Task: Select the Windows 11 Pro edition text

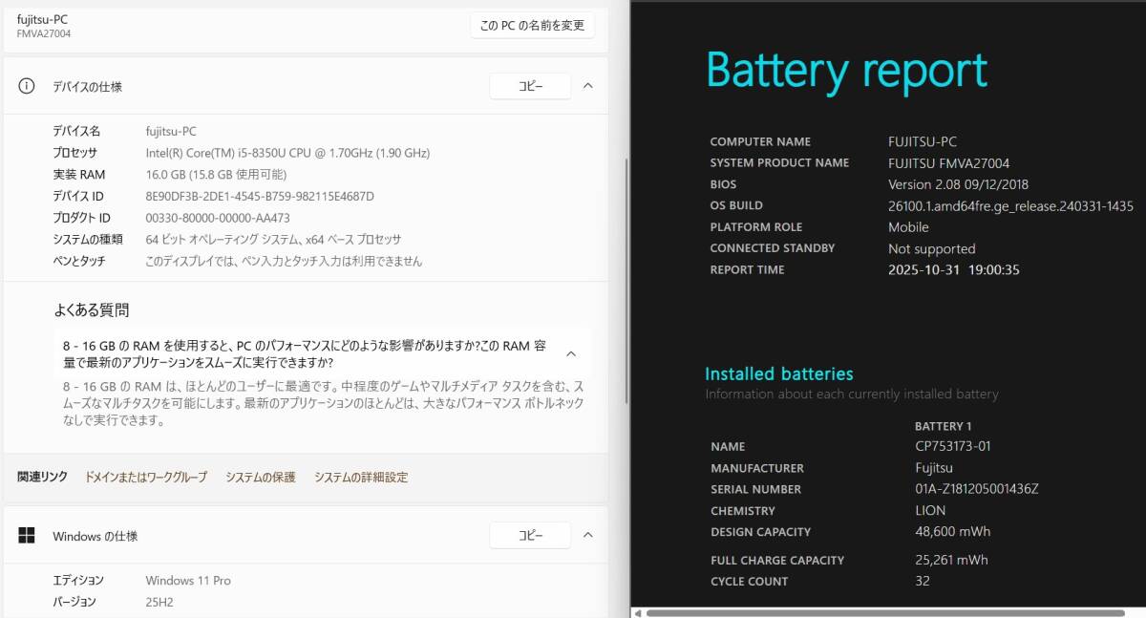Action: point(188,581)
